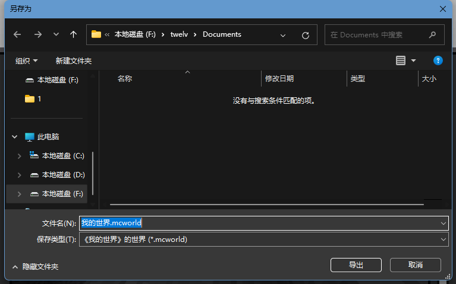This screenshot has width=456, height=284.
Task: Click the 取消 button
Action: point(416,265)
